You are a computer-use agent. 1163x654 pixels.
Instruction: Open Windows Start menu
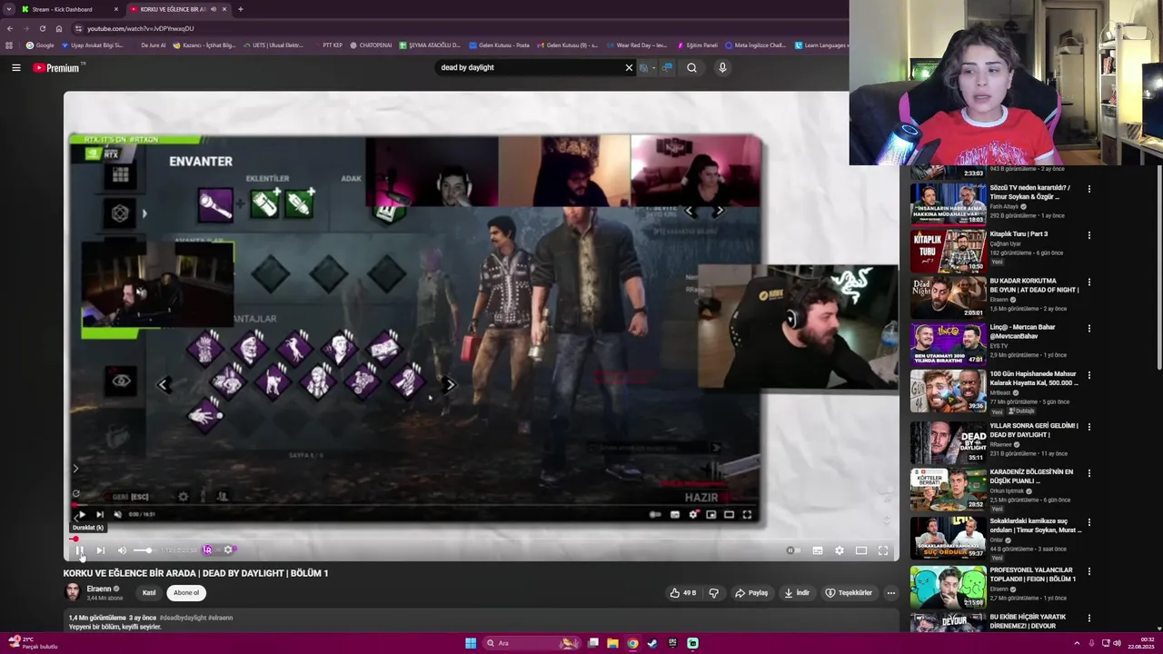[470, 643]
